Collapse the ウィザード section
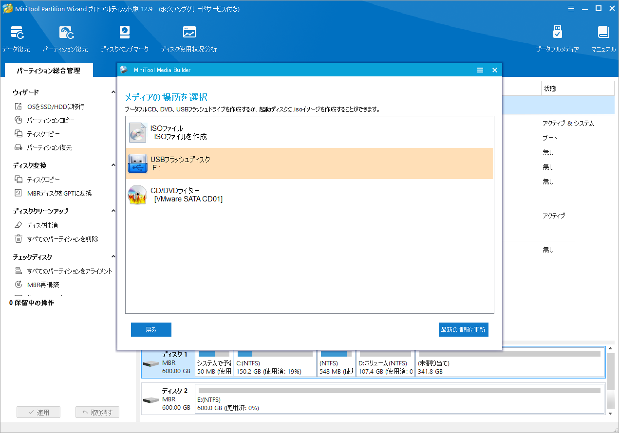619x433 pixels. pos(113,92)
